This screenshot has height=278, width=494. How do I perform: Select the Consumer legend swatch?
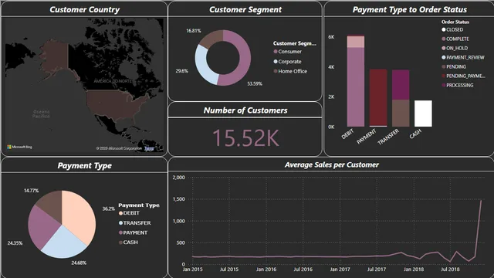tap(276, 52)
